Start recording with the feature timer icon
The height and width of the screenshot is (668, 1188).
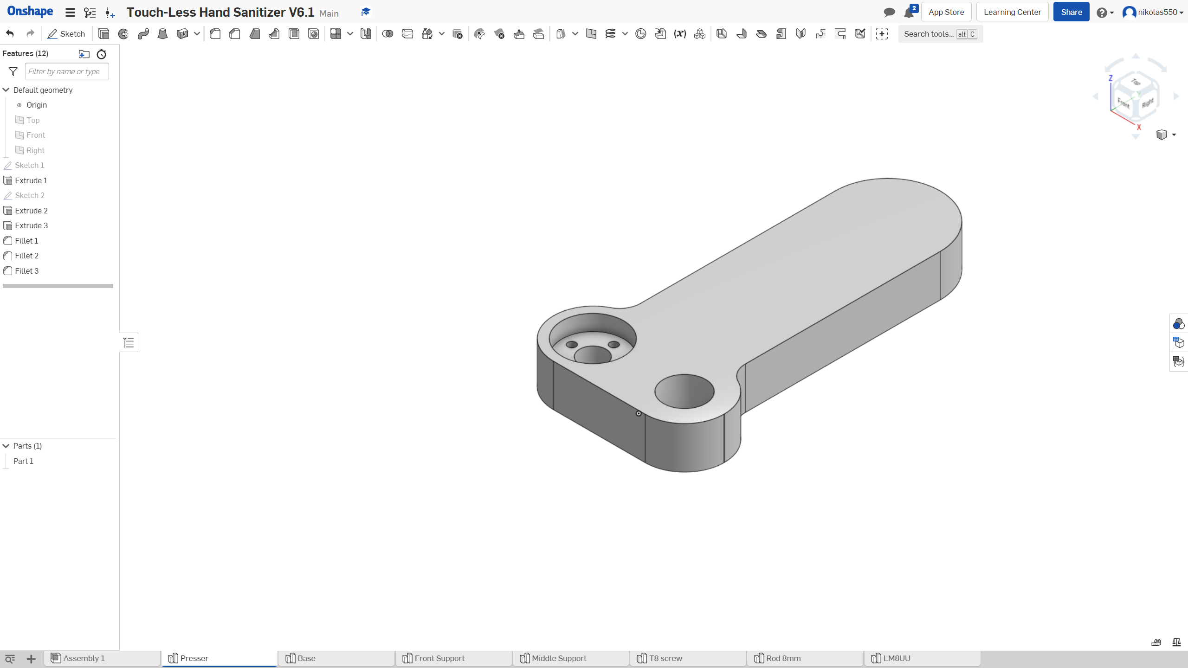(x=101, y=54)
